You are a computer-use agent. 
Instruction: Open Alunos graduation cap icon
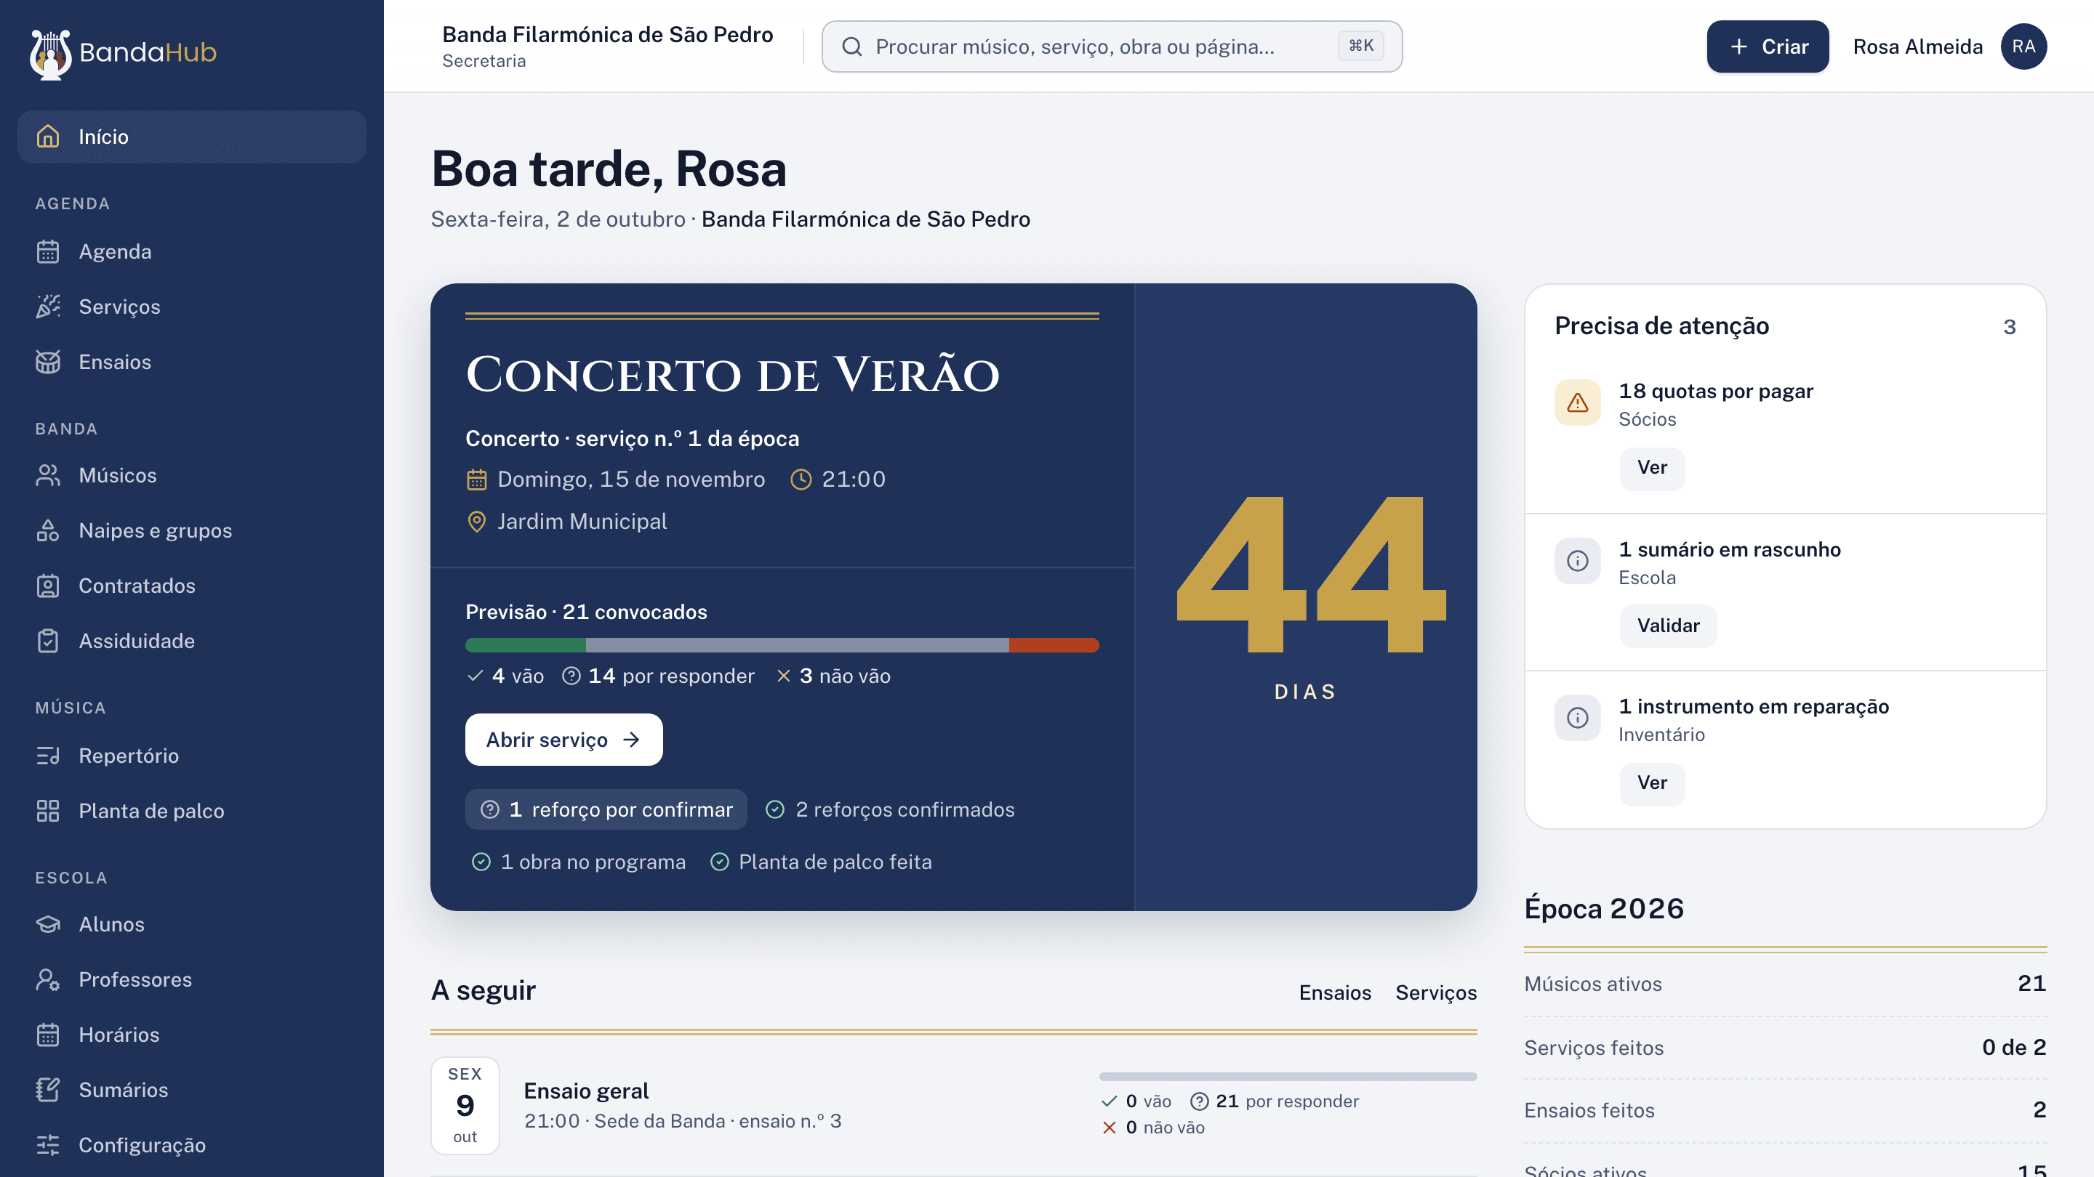pos(48,925)
